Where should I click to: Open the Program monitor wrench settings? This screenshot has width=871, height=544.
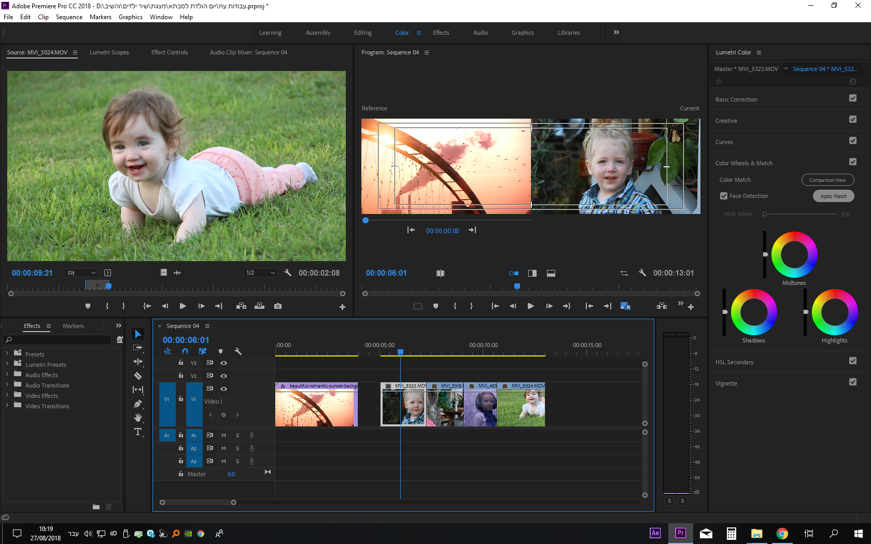click(x=642, y=273)
